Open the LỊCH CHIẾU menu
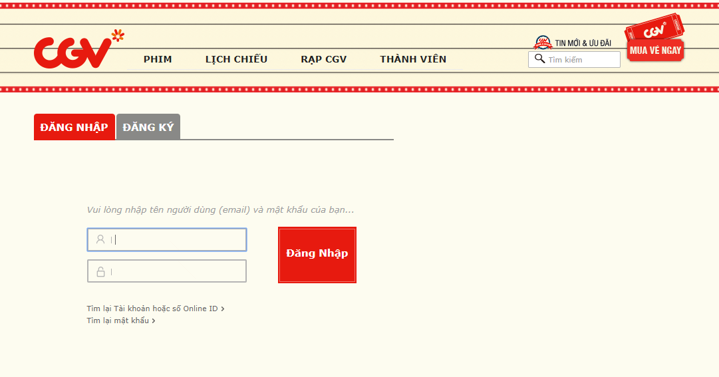719x377 pixels. 236,59
